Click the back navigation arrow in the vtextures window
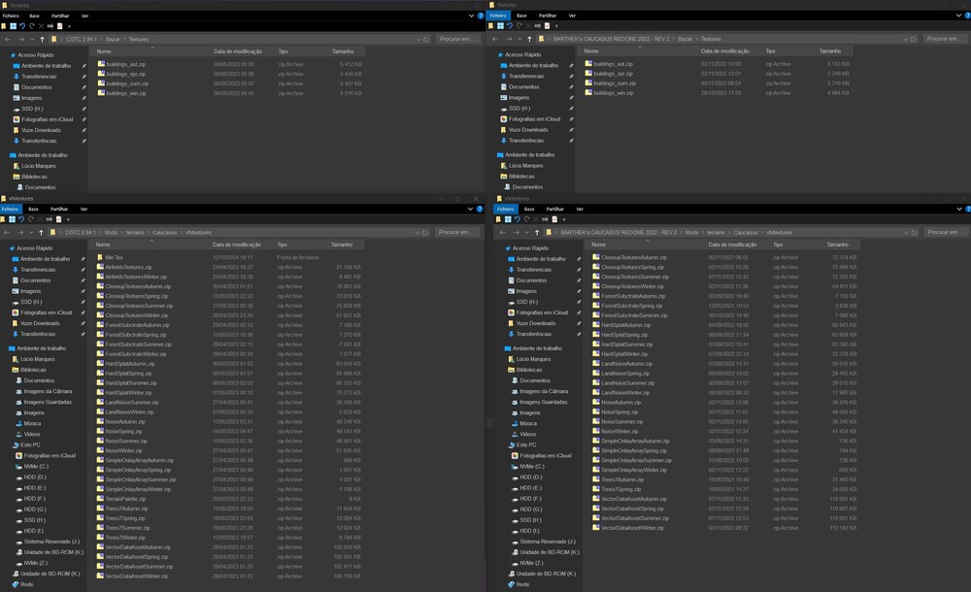This screenshot has height=592, width=971. (x=9, y=232)
